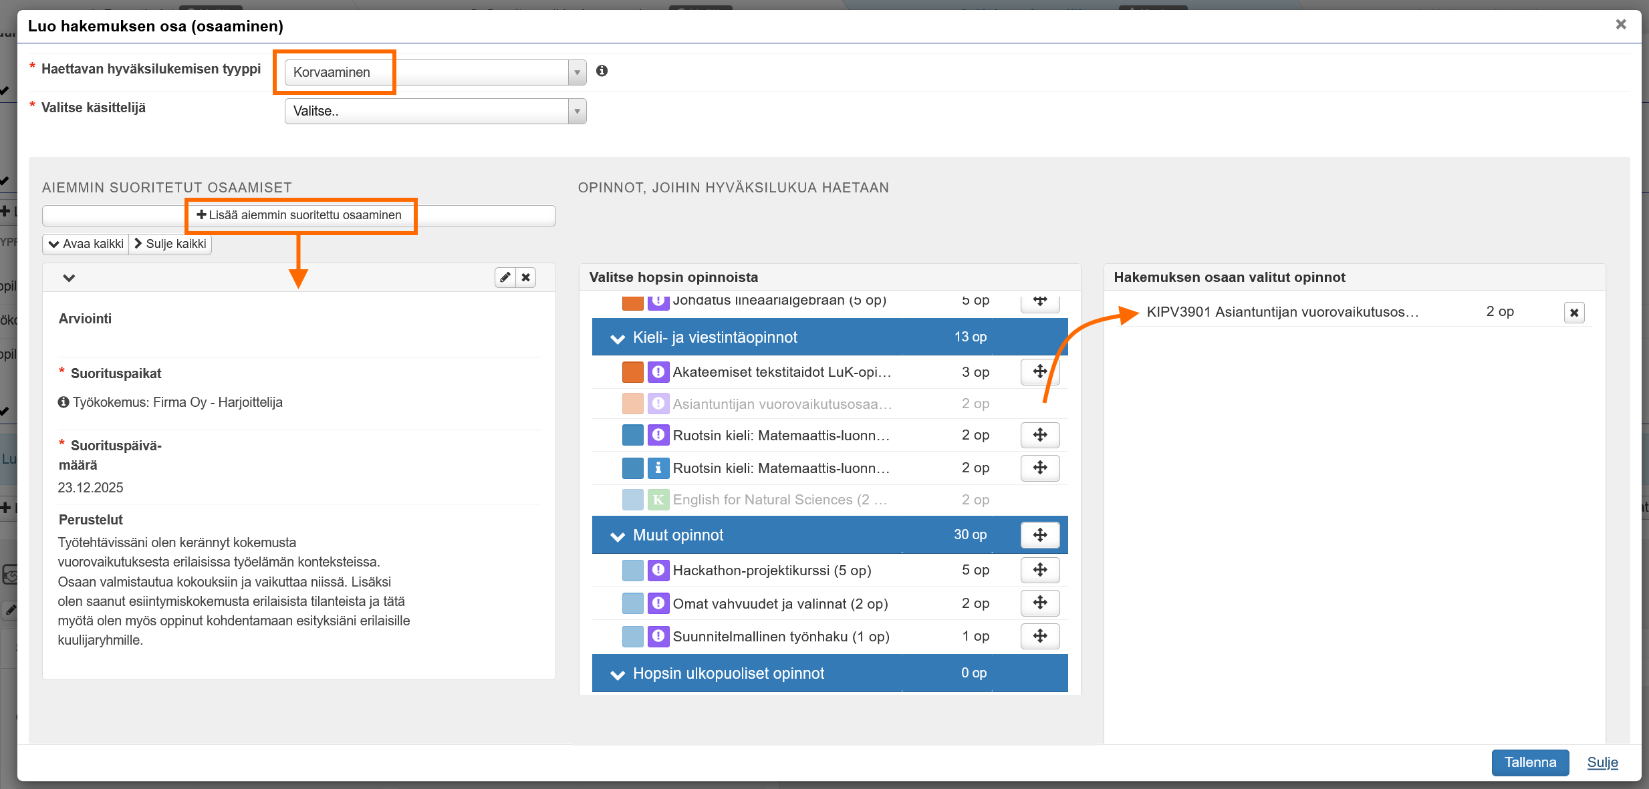
Task: Click the Tallenna save button
Action: pyautogui.click(x=1529, y=762)
